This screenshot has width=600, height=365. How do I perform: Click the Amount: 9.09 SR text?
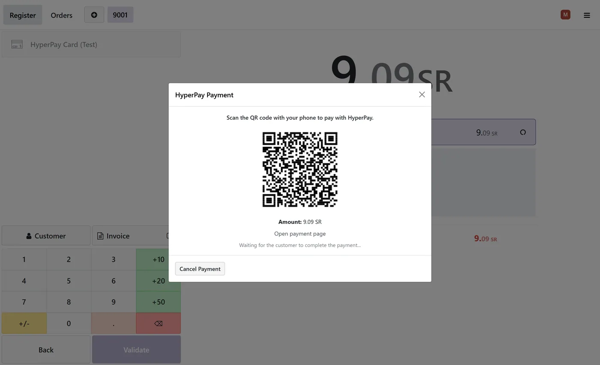(x=300, y=222)
